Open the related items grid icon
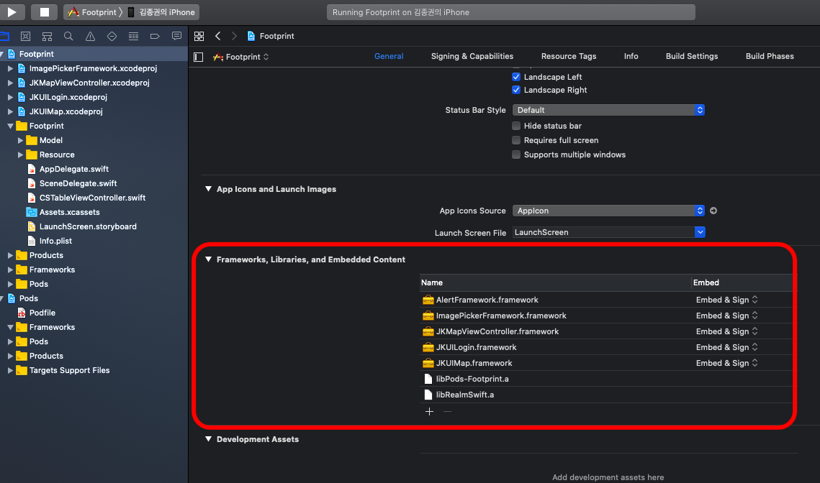Image resolution: width=820 pixels, height=483 pixels. pyautogui.click(x=199, y=36)
